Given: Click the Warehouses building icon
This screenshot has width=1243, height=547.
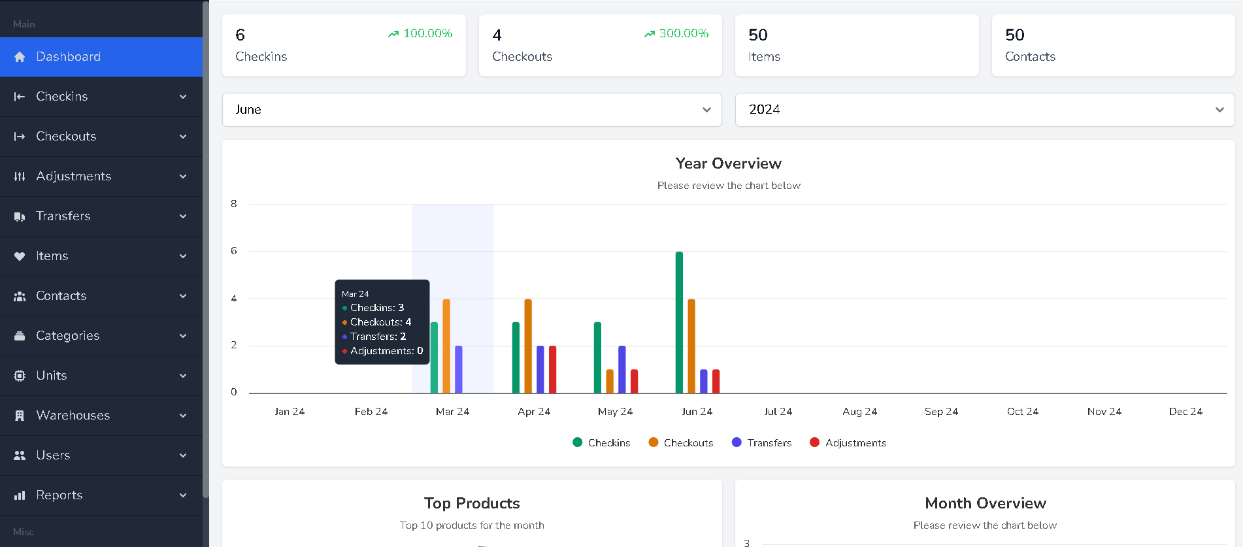Looking at the screenshot, I should 20,416.
